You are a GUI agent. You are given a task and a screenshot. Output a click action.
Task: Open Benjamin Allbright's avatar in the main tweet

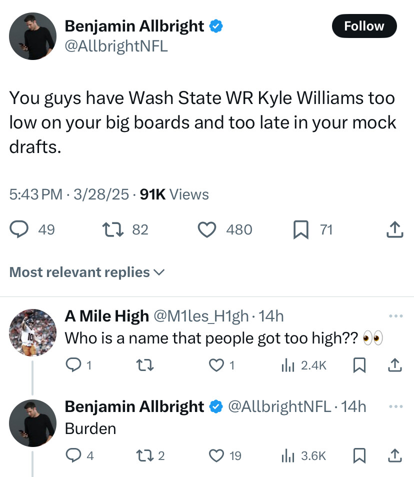coord(32,35)
